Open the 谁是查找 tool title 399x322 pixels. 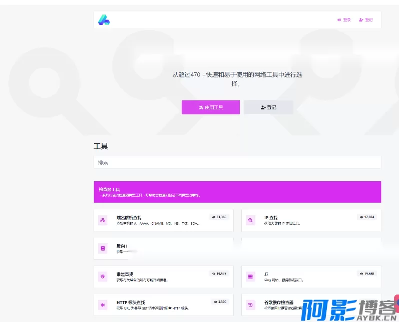[x=125, y=274]
